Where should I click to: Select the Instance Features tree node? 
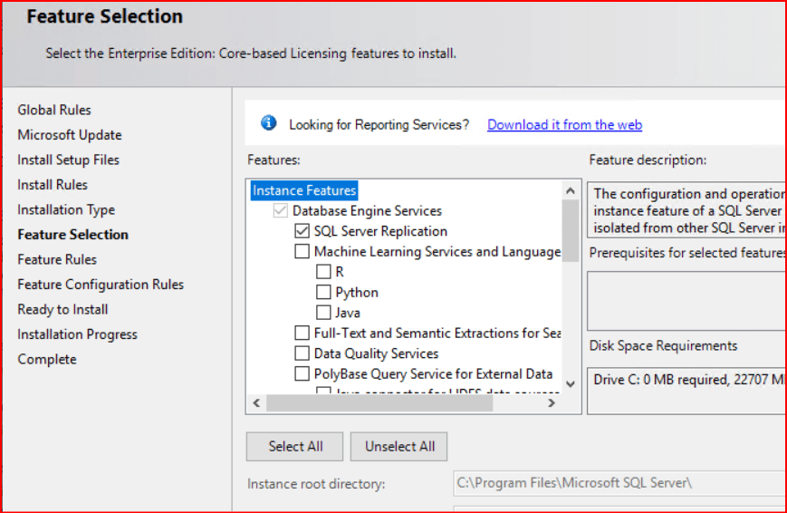[x=304, y=190]
